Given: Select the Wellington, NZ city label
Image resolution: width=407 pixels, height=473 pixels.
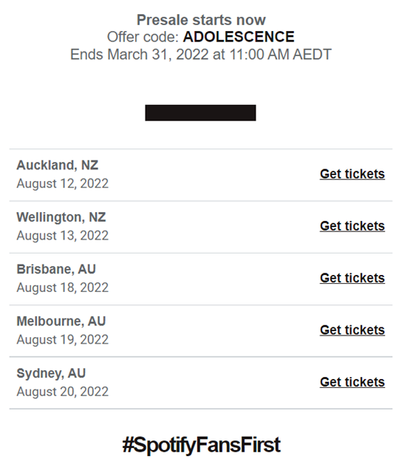Looking at the screenshot, I should click(x=61, y=217).
